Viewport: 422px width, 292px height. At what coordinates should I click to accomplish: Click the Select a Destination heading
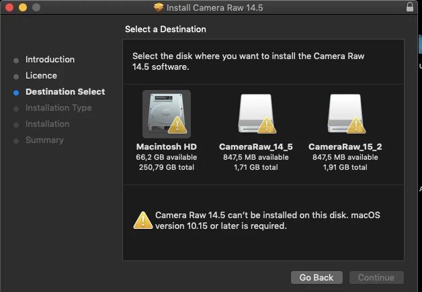(x=165, y=30)
